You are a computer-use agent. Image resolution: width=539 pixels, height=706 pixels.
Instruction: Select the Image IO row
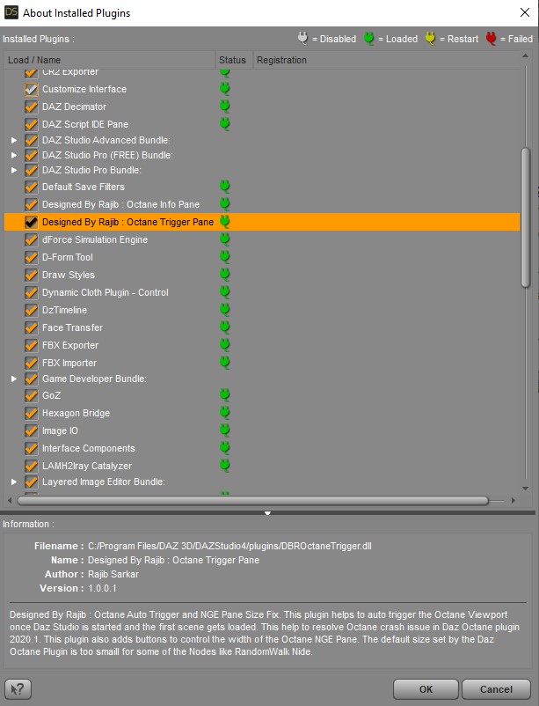coord(262,430)
